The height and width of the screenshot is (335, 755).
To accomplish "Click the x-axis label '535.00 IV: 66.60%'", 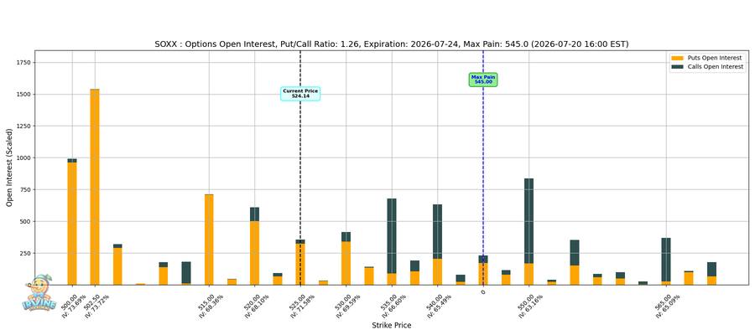I will click(393, 306).
